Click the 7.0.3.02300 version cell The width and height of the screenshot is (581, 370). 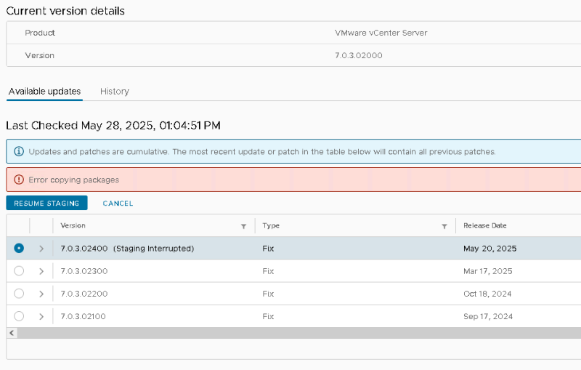point(84,271)
